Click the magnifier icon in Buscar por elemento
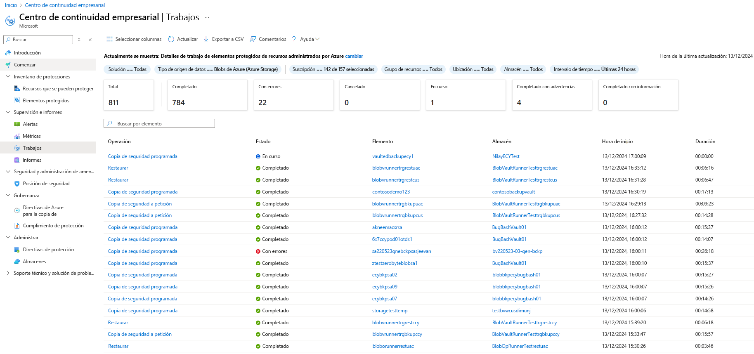This screenshot has height=354, width=754. (110, 123)
